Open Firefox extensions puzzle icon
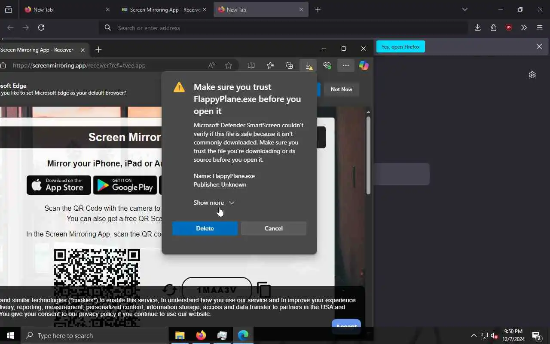Screen dimensions: 550x344 coord(493,28)
